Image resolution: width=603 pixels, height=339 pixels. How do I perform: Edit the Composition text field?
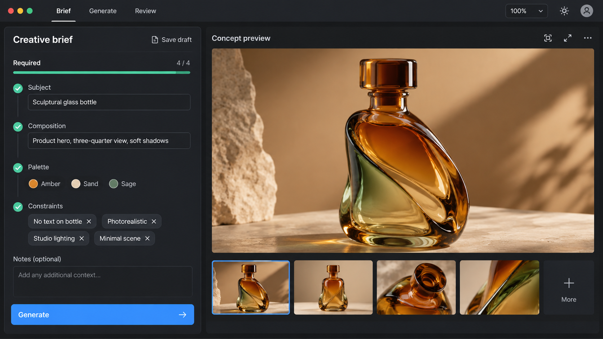pyautogui.click(x=109, y=140)
